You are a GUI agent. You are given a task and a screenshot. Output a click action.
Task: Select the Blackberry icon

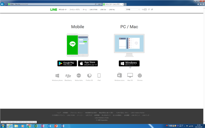point(68,76)
